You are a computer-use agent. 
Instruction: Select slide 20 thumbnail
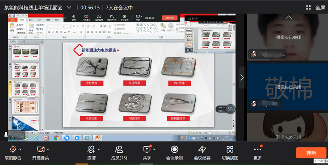tap(26, 70)
